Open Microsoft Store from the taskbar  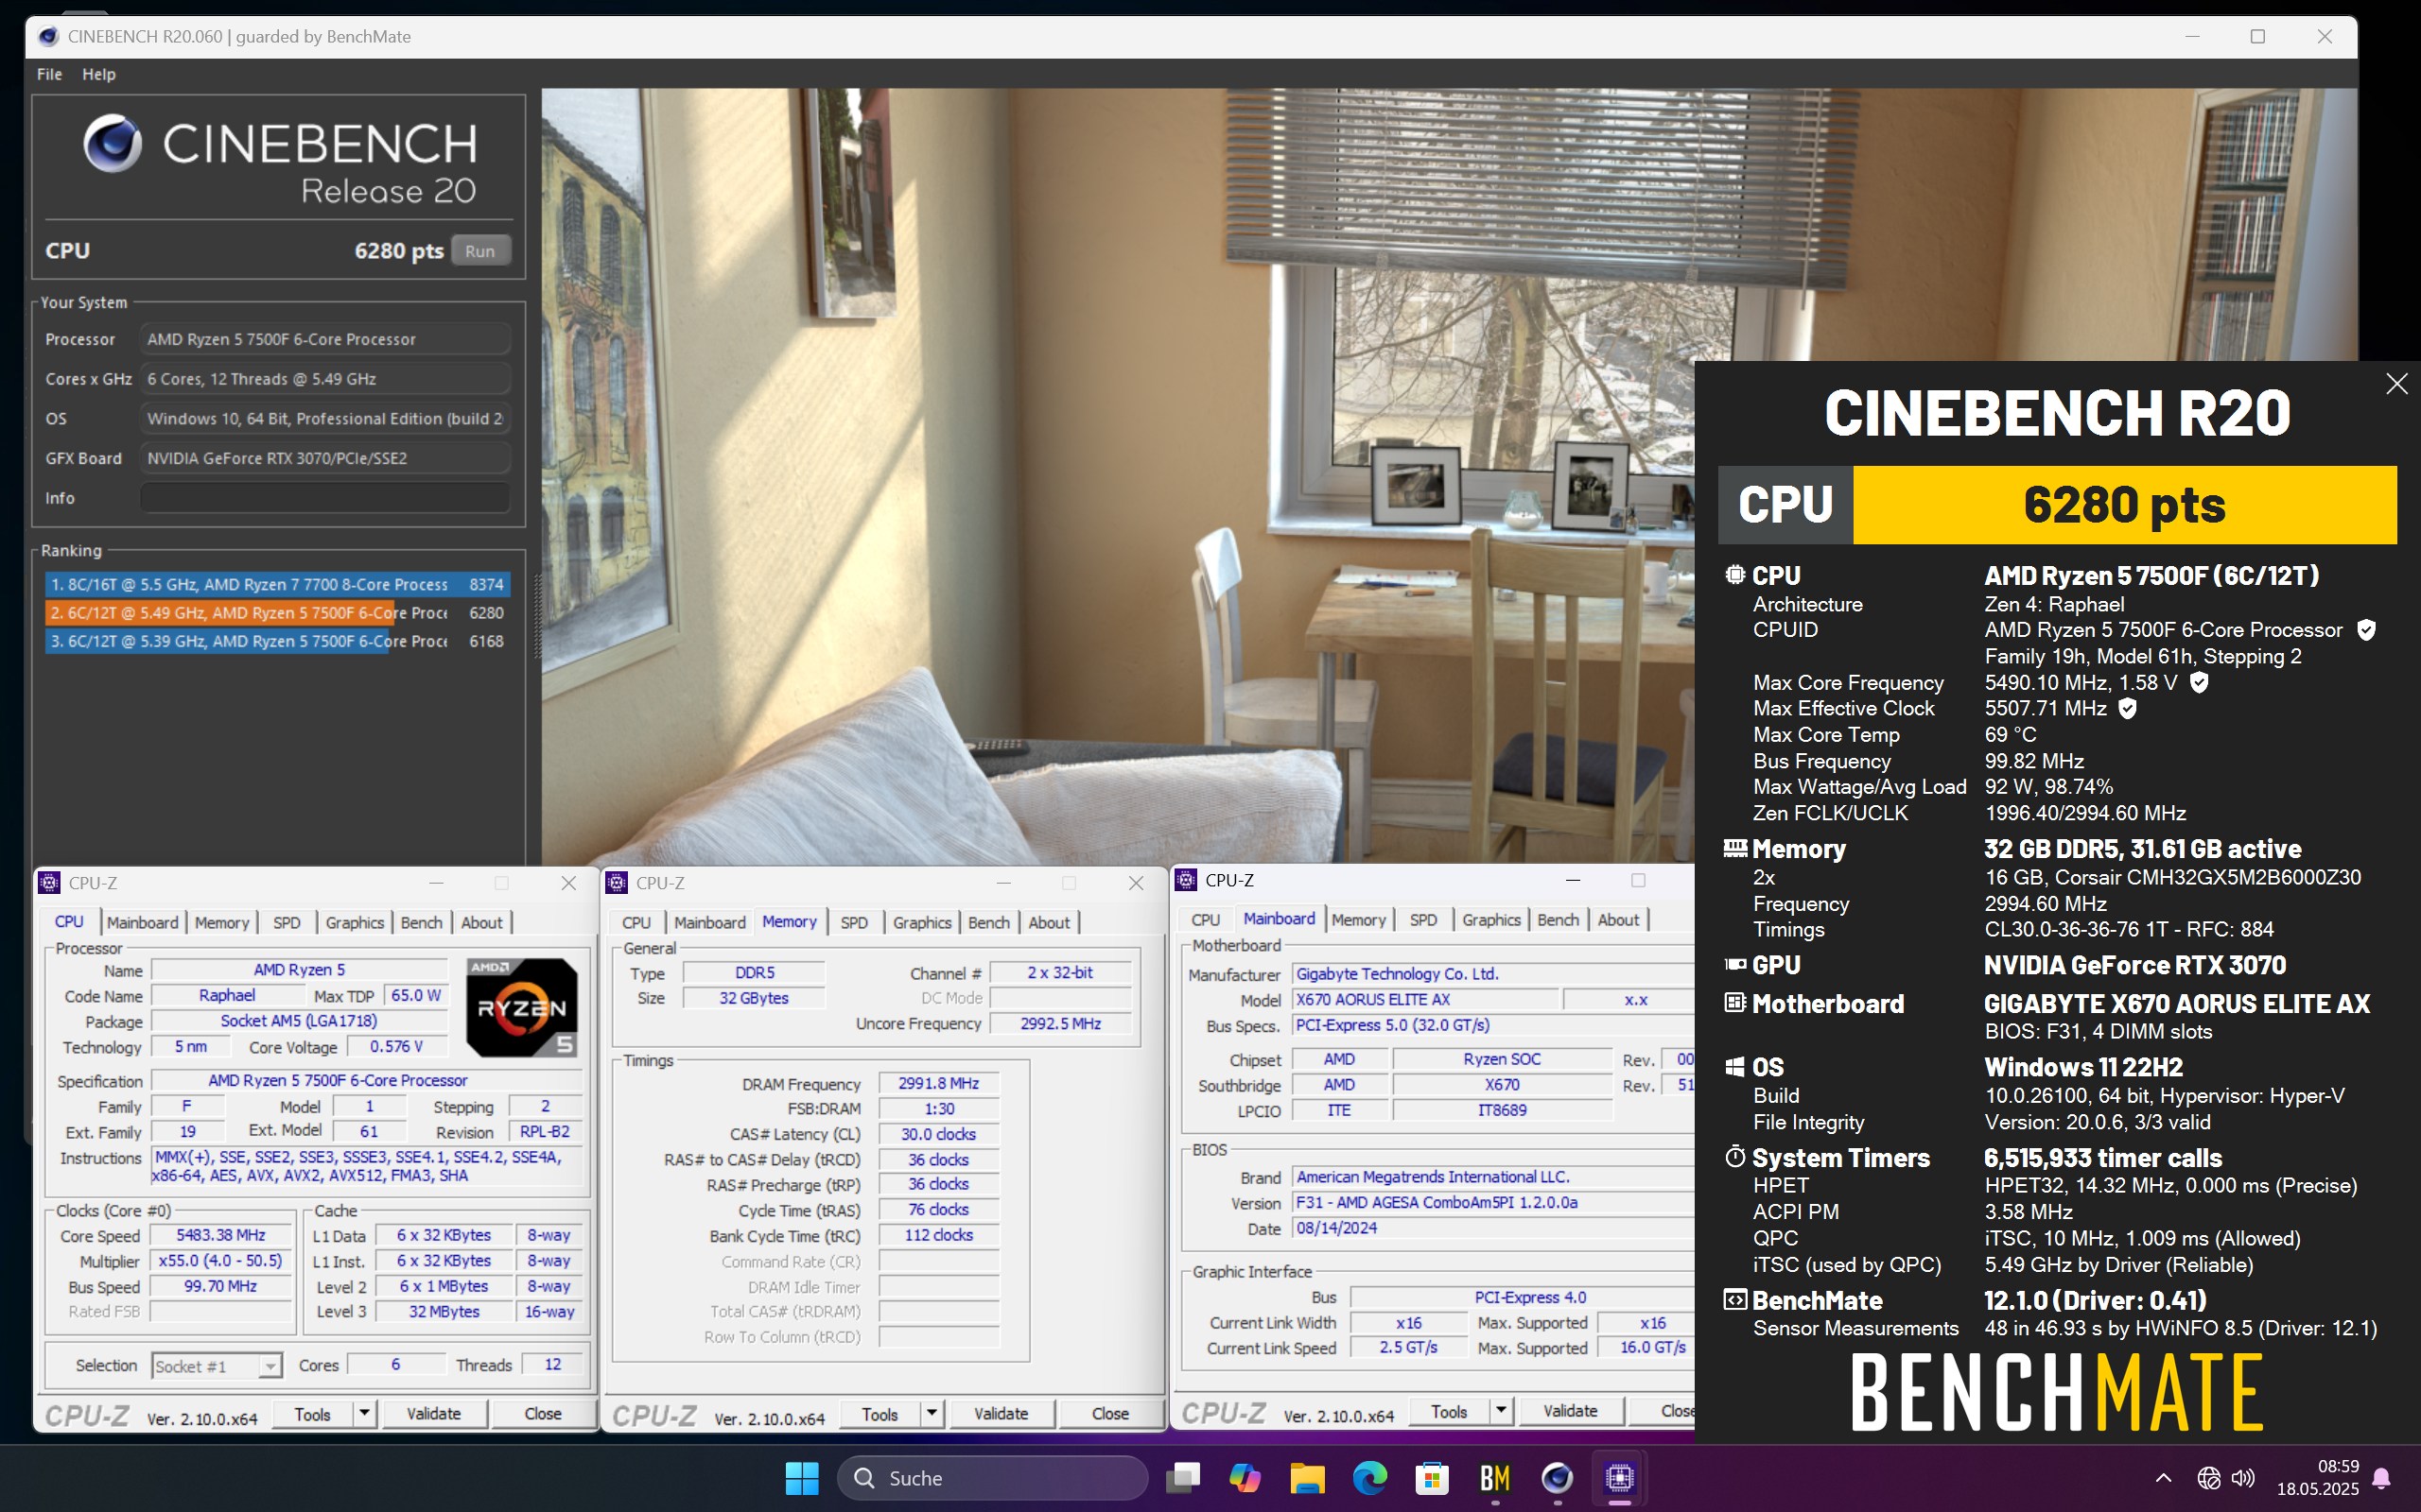pos(1432,1477)
